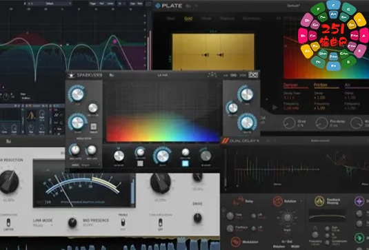Open the Dual Delay X preset name menu
Screen dimensions: 369x250
click(320, 140)
